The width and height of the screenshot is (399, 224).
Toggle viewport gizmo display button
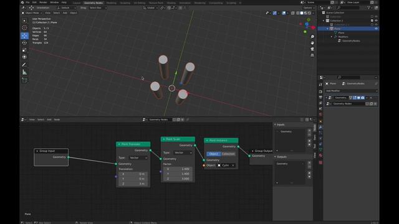point(275,13)
